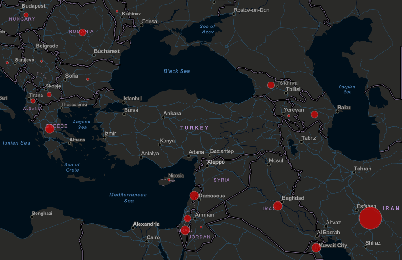402x260 pixels.
Task: Select the red marker on the Israel label
Action: click(x=185, y=230)
